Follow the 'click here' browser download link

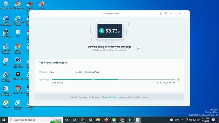pos(113,97)
